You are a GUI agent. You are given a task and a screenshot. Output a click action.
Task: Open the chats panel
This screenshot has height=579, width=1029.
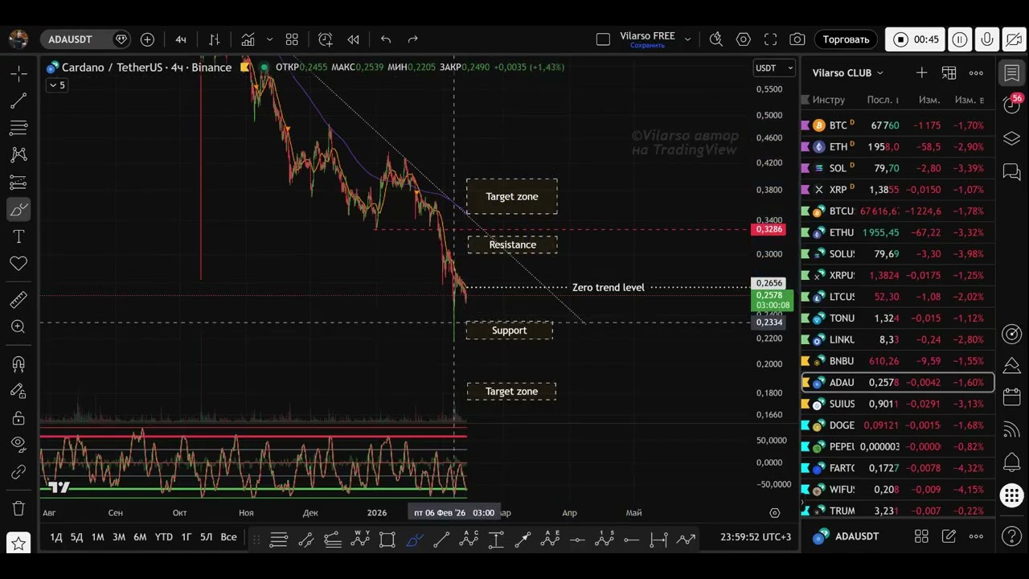[1012, 171]
